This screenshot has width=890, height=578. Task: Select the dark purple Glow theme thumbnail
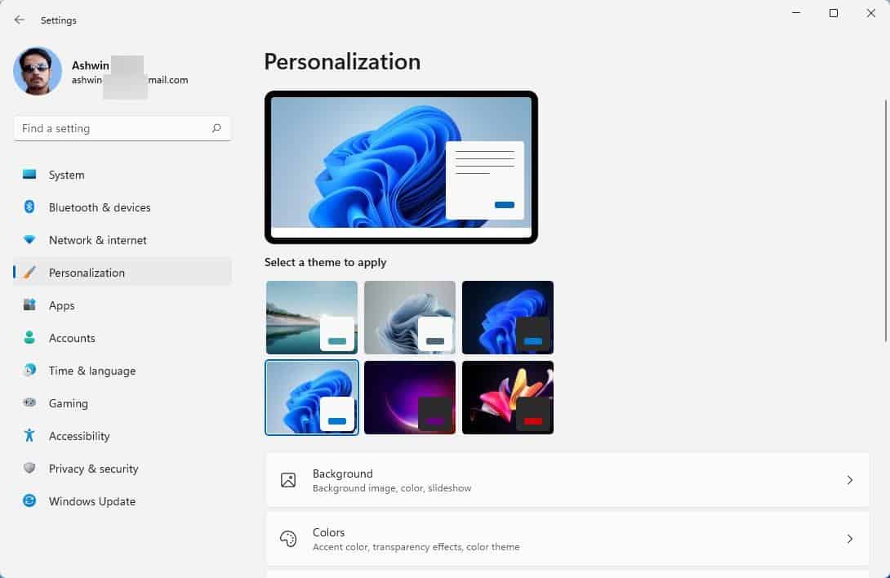[409, 398]
